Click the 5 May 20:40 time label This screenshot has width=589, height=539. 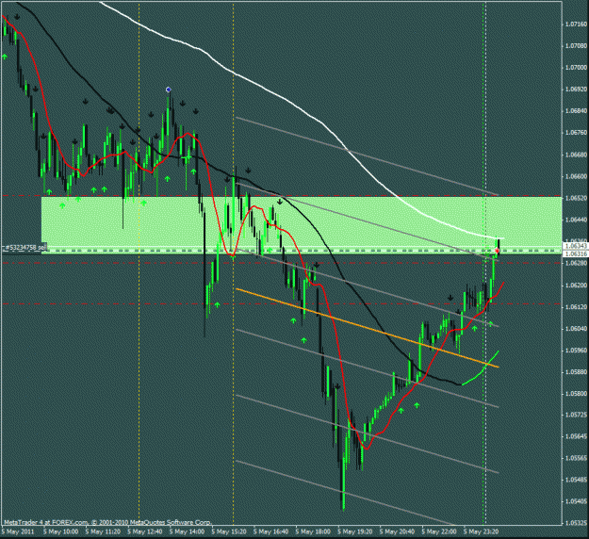[397, 531]
